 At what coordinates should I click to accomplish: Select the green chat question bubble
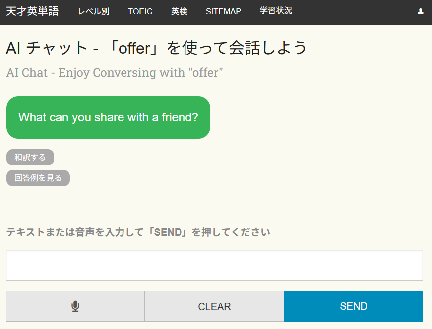click(108, 117)
